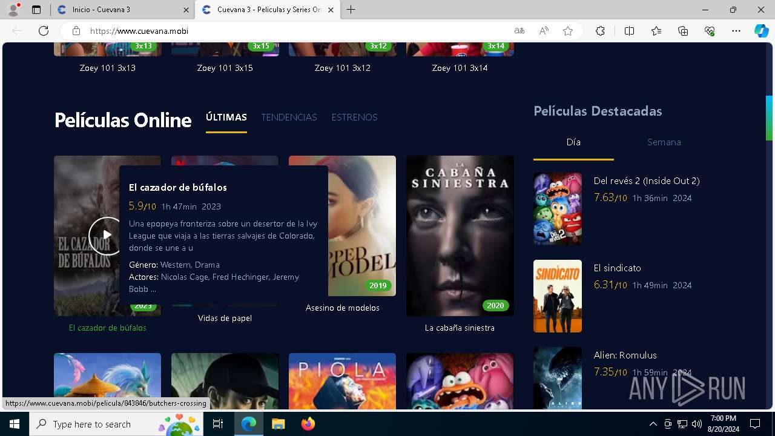Open Browser essentials icon
The width and height of the screenshot is (775, 436).
pyautogui.click(x=710, y=31)
